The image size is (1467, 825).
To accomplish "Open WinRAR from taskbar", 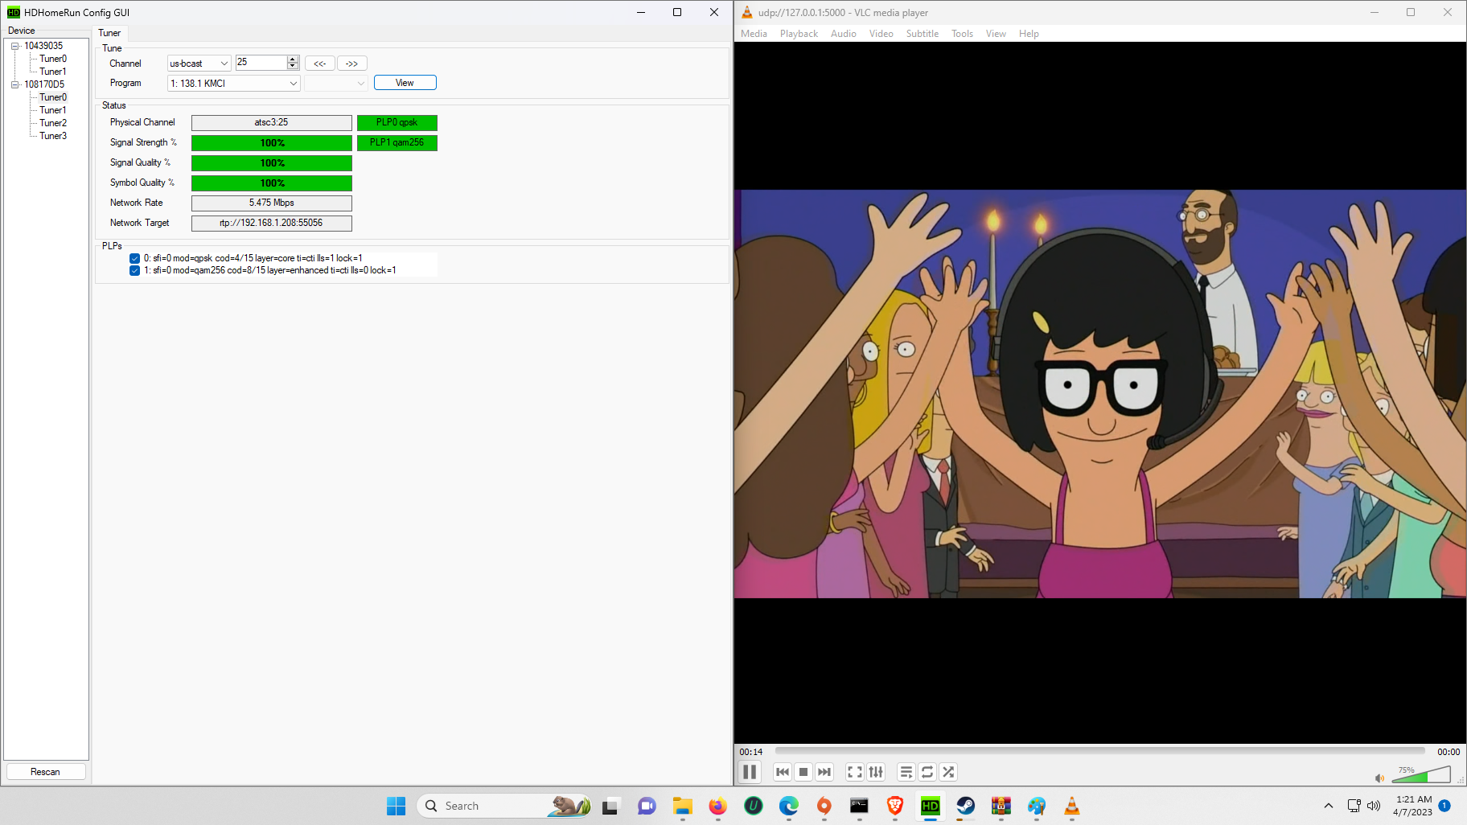I will [1001, 806].
